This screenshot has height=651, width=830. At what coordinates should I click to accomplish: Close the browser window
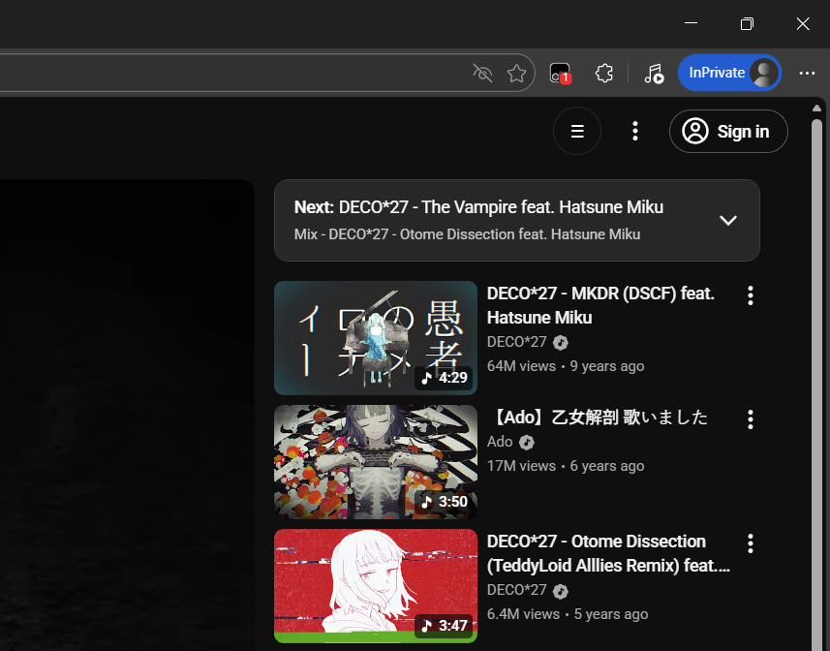803,23
